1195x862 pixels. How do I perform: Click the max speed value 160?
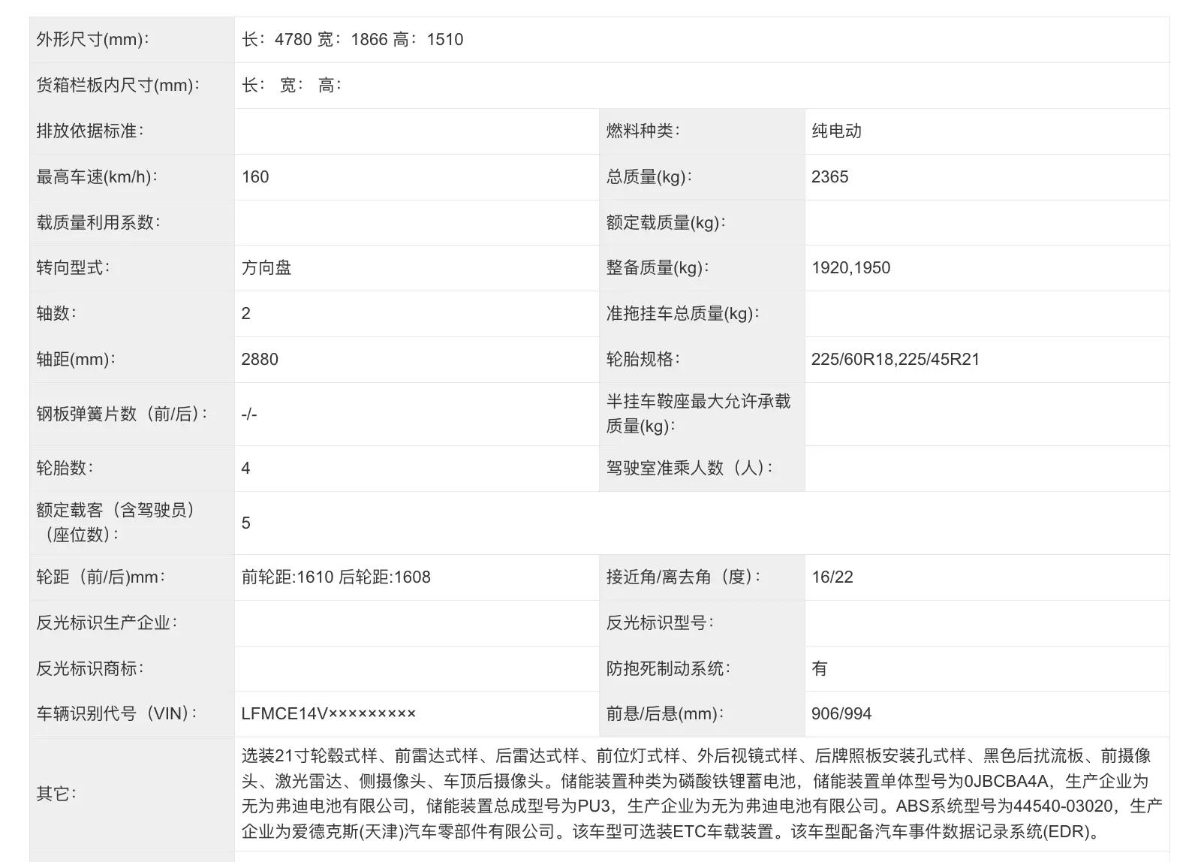(255, 177)
